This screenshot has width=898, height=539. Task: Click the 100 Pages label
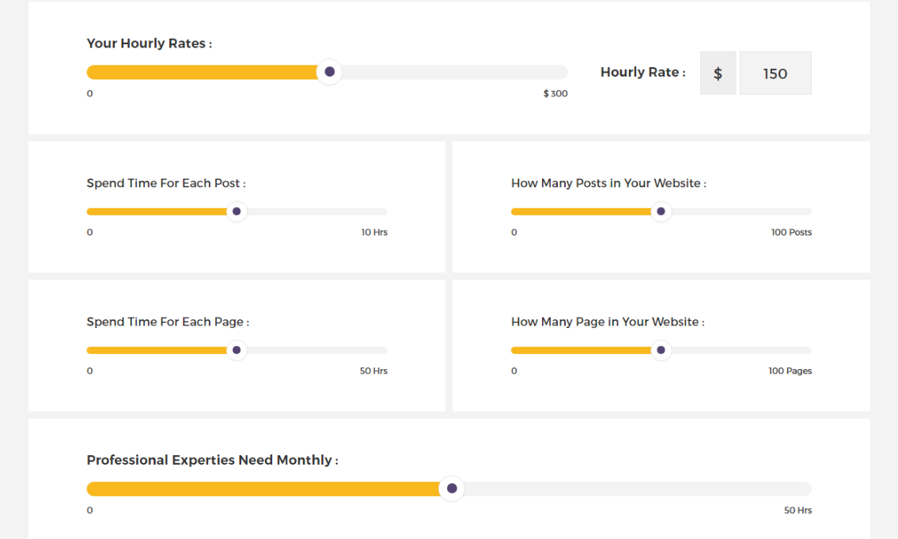click(791, 370)
